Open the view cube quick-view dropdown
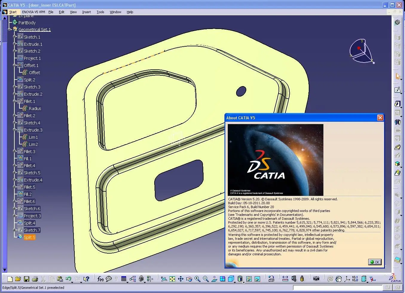This screenshot has width=405, height=293. click(234, 282)
